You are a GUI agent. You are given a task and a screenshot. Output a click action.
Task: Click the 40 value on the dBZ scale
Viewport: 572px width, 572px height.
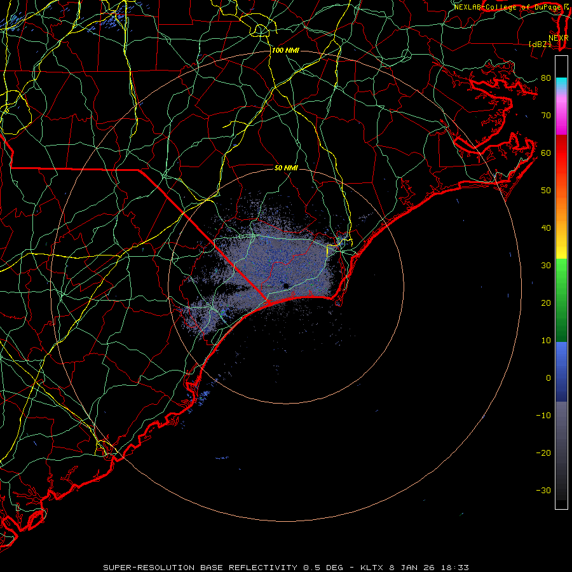546,228
